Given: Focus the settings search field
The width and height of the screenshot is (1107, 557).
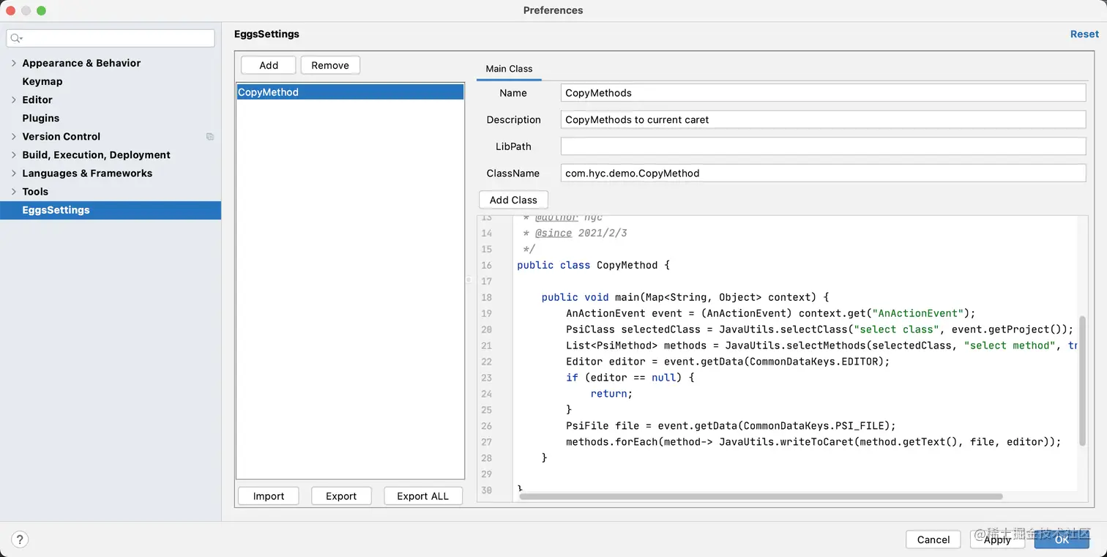Looking at the screenshot, I should pos(111,38).
